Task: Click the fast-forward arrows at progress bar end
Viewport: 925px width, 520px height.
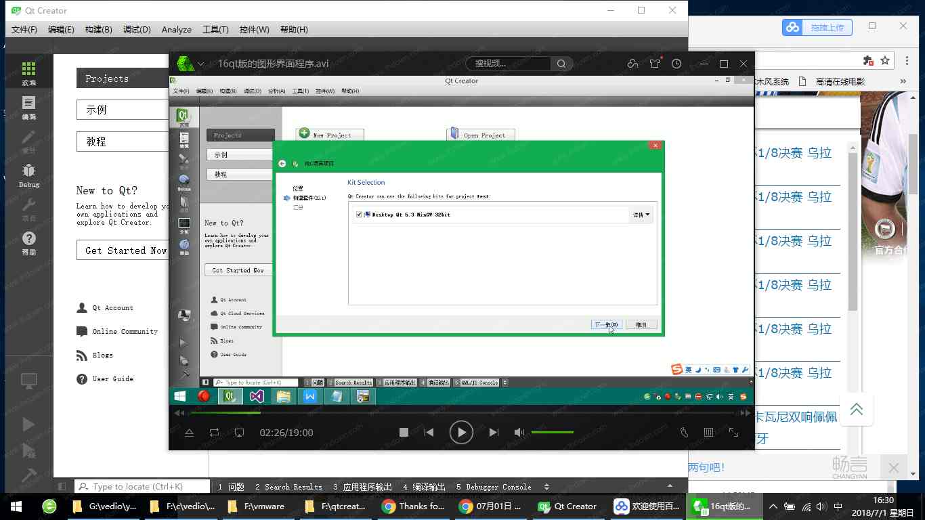Action: point(744,412)
